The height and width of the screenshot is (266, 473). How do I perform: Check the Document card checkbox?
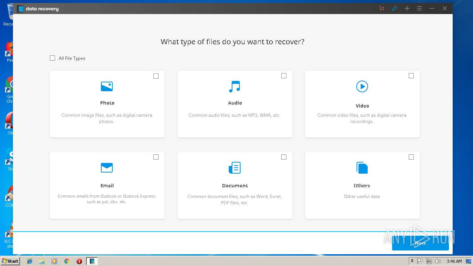pos(284,157)
